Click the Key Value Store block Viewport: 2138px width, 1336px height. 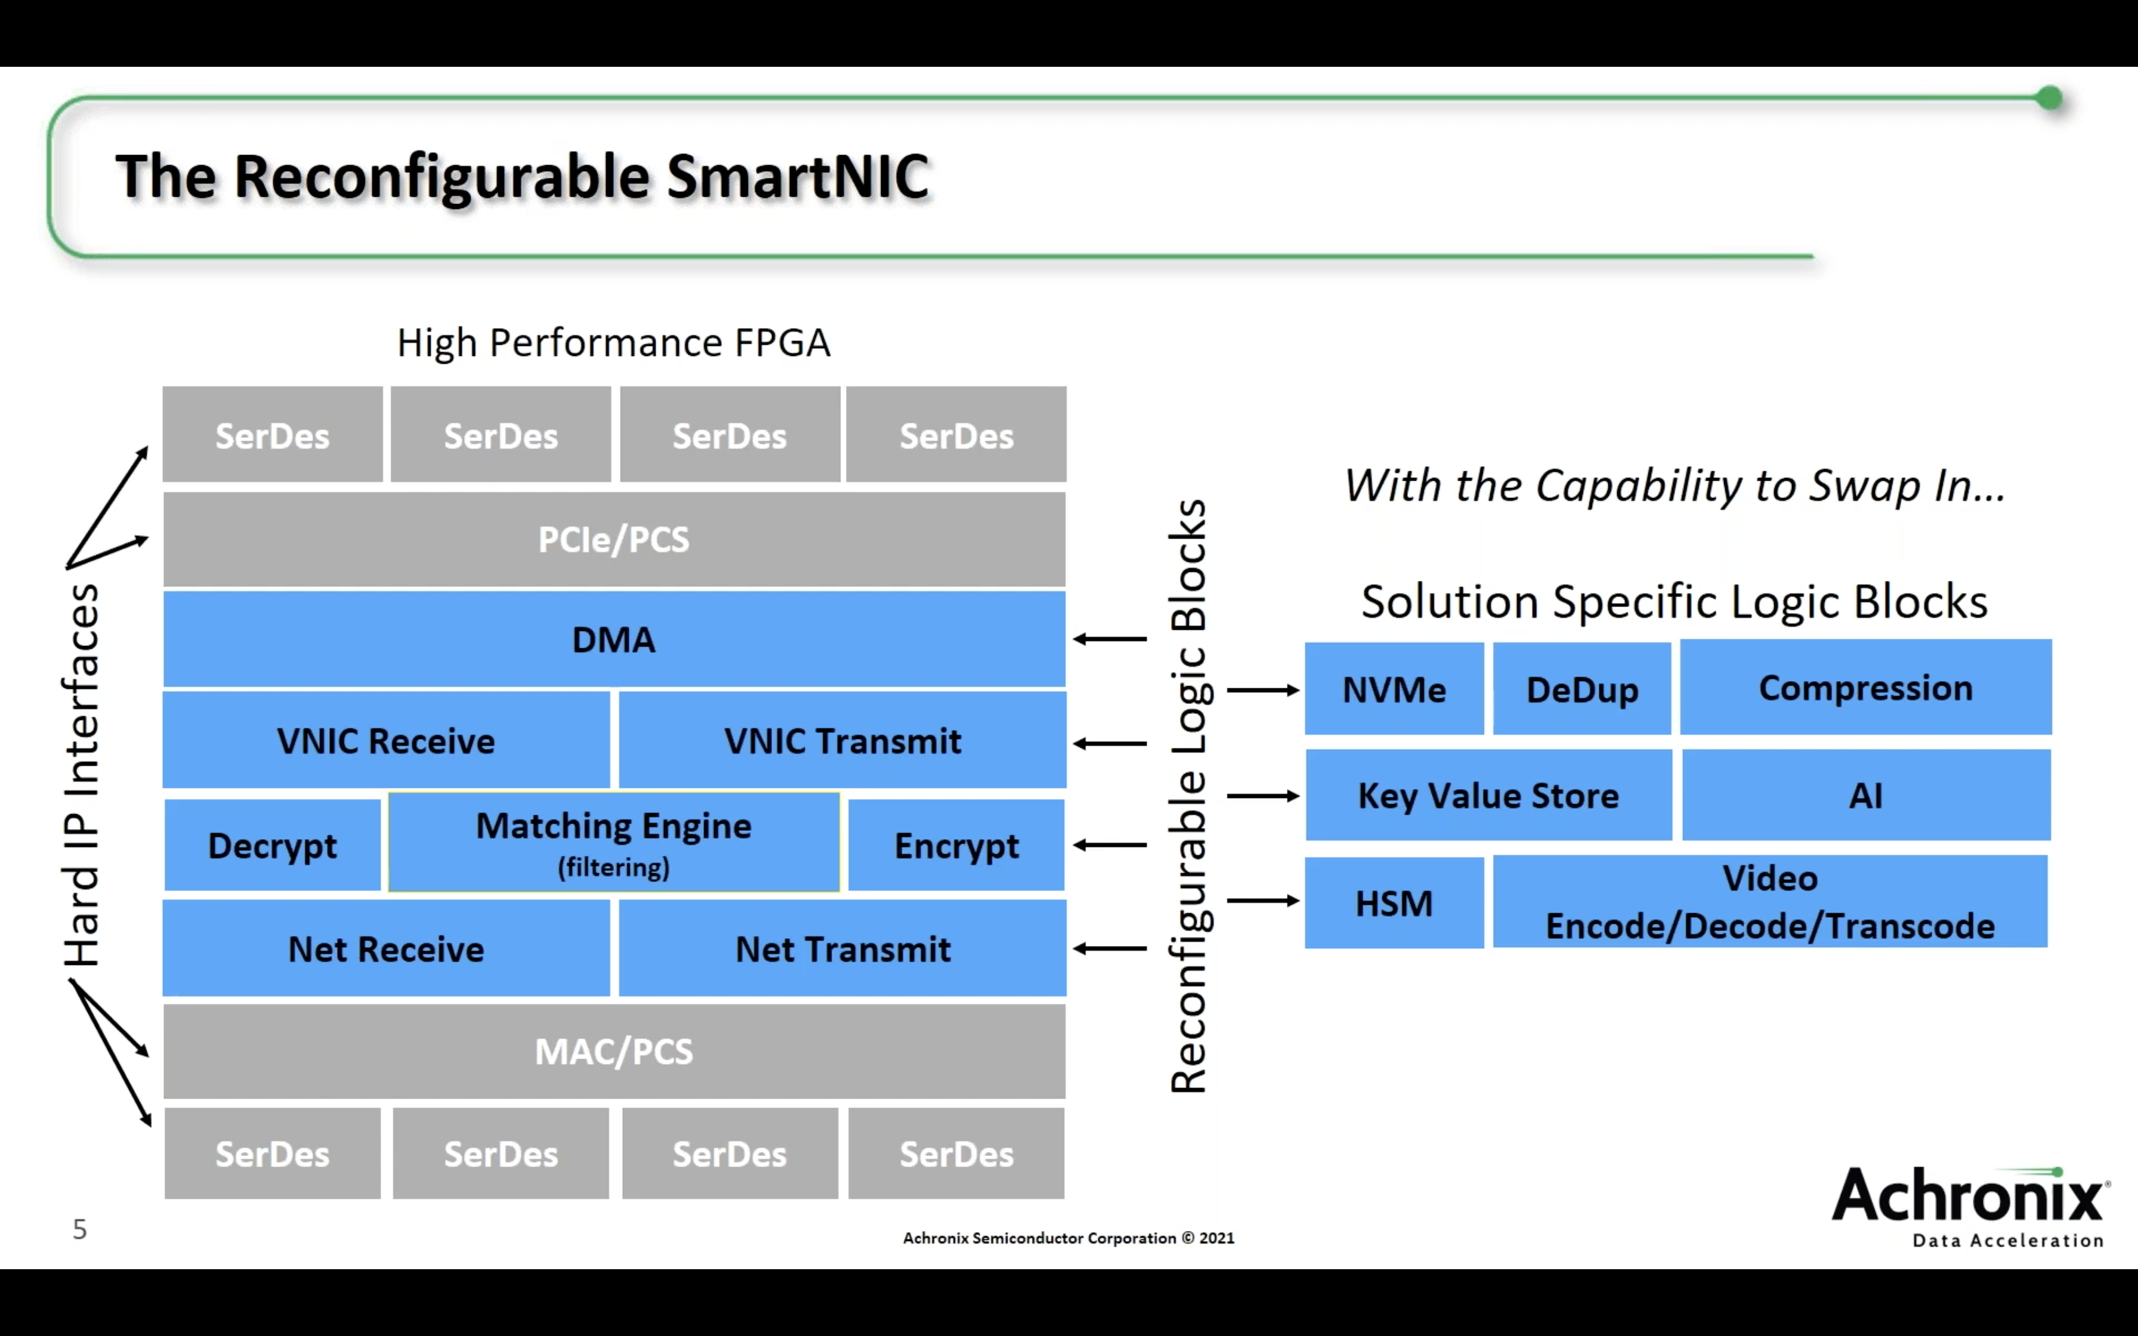1487,796
